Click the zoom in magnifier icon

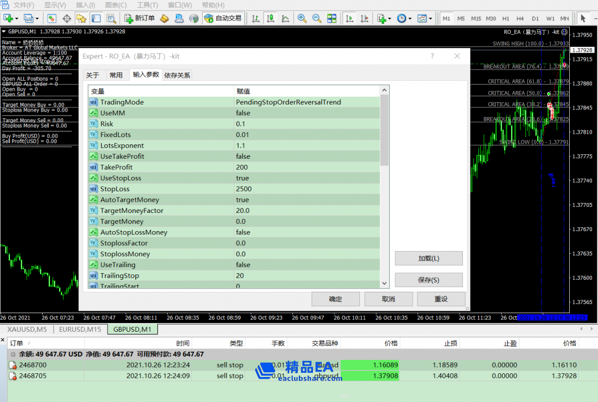(302, 18)
